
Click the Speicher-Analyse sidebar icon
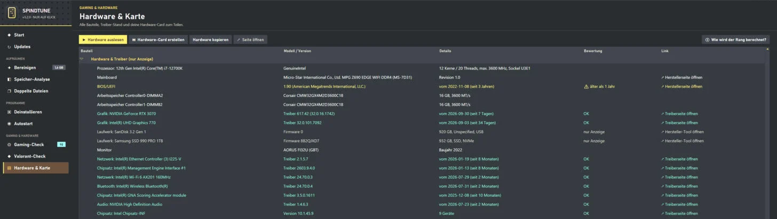(x=9, y=79)
